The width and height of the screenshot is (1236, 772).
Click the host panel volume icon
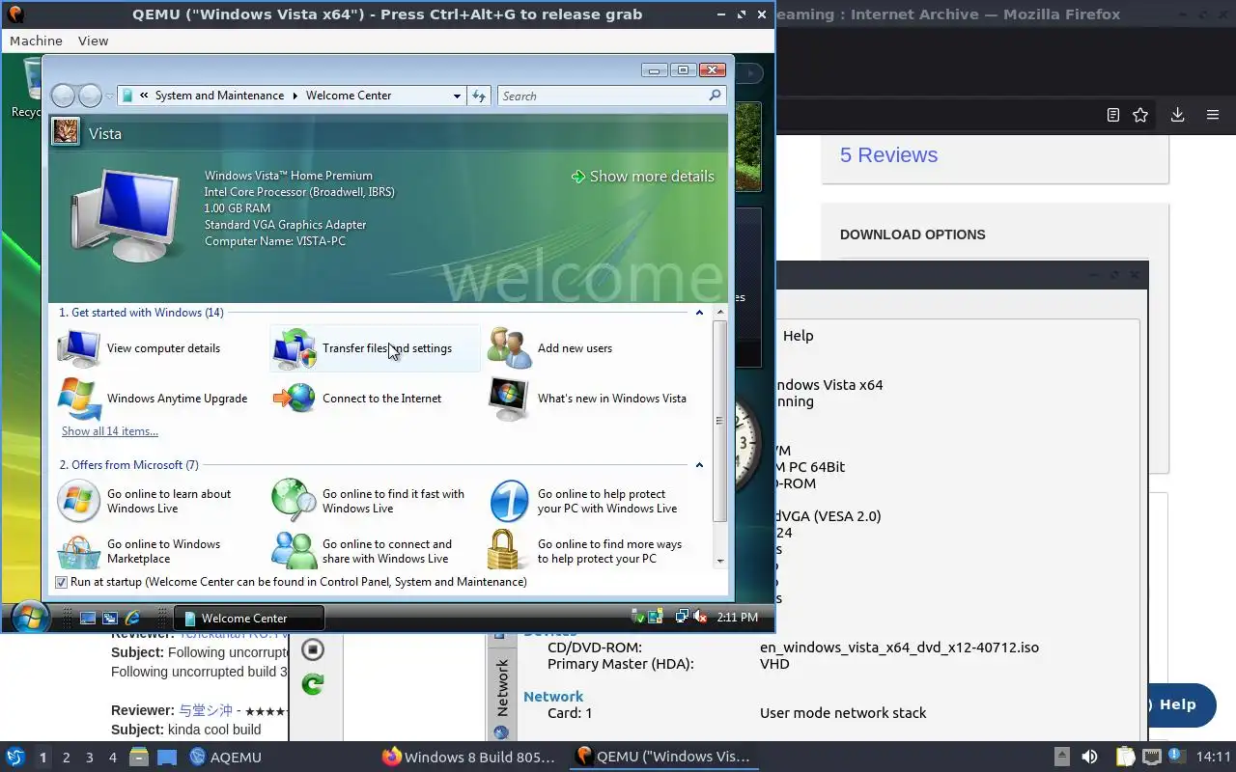[1089, 757]
